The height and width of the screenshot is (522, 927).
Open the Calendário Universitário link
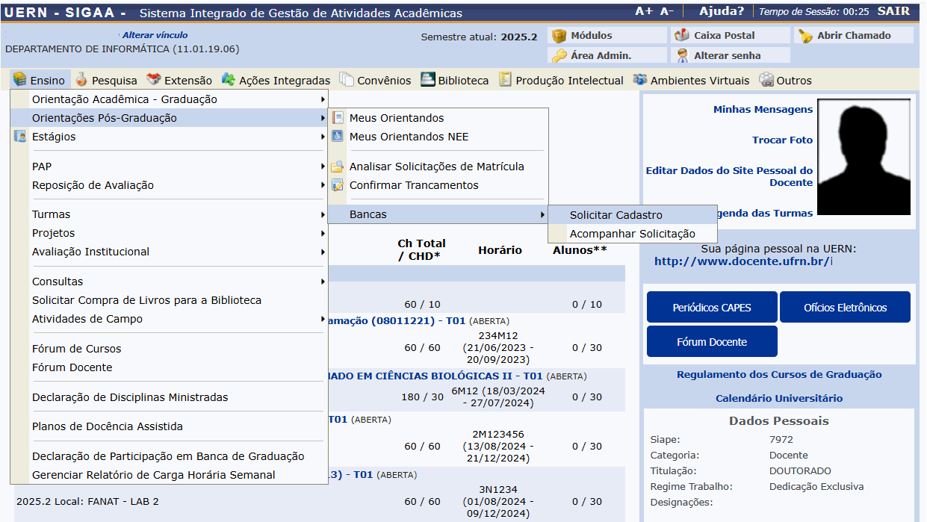pyautogui.click(x=778, y=398)
